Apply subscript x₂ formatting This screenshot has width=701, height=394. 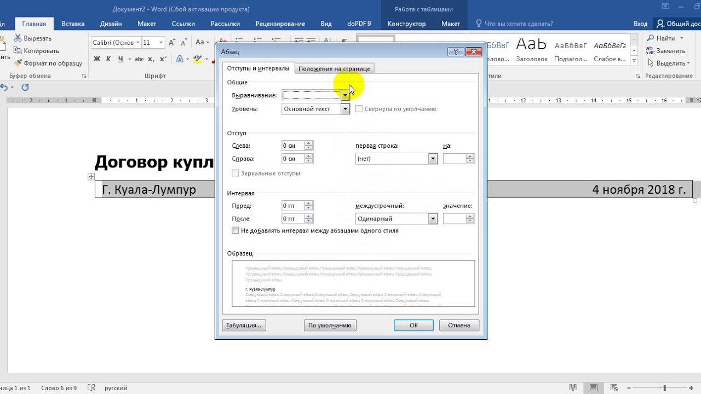151,59
